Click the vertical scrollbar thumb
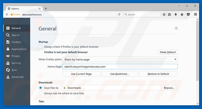This screenshot has width=202, height=109. 197,51
